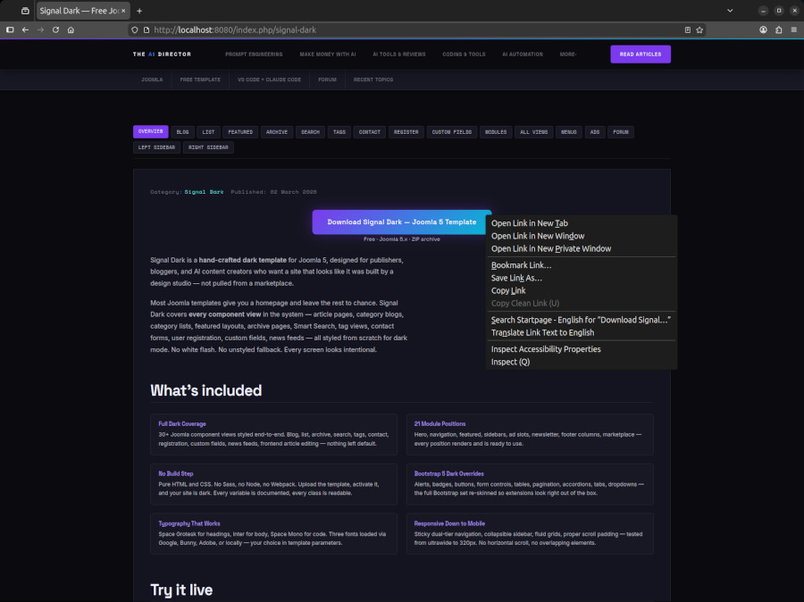Choose Open Link in New Tab
Image resolution: width=804 pixels, height=602 pixels.
[x=531, y=223]
